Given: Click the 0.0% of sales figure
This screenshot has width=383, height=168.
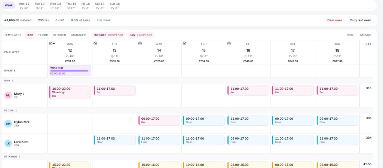Looking at the screenshot, I should (x=80, y=20).
